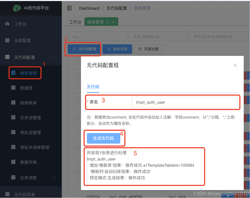Viewport: 250px width, 198px height.
Task: Click 模板管理 in the breadcrumb
Action: tap(142, 8)
